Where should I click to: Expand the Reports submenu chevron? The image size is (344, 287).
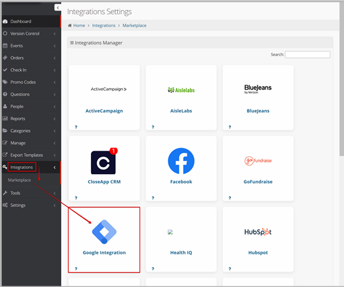pos(54,119)
